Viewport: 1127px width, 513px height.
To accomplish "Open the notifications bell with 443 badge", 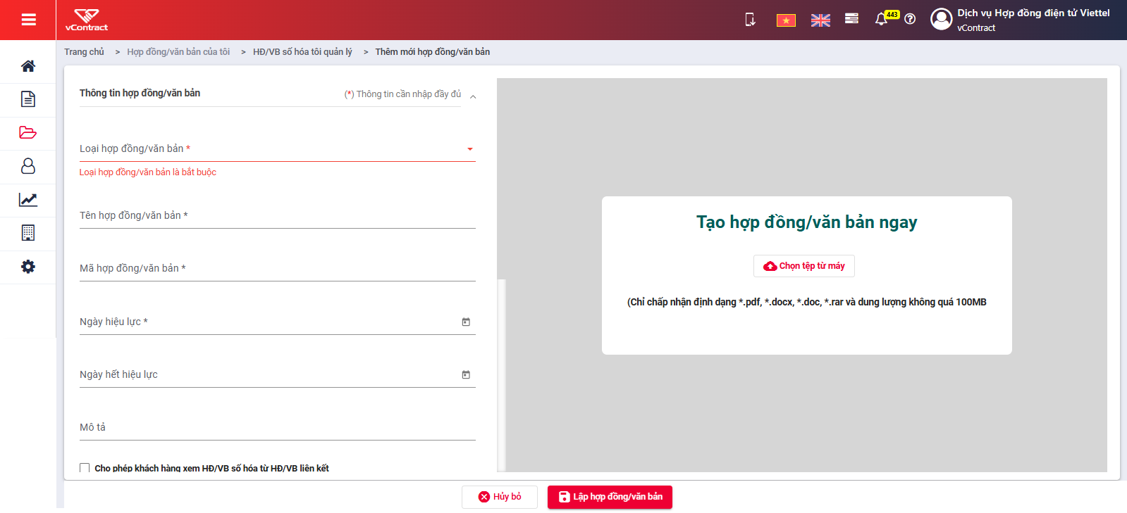I will click(882, 19).
